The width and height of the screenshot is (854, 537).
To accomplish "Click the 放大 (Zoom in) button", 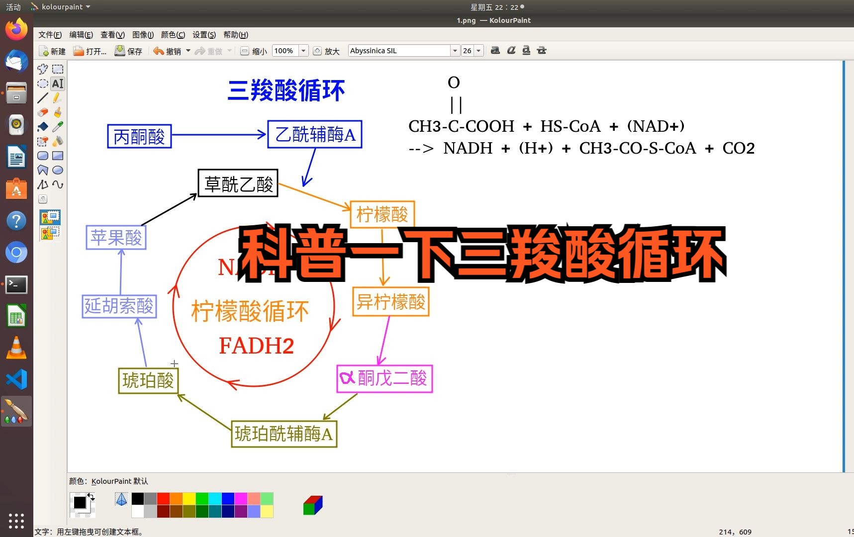I will pos(327,51).
